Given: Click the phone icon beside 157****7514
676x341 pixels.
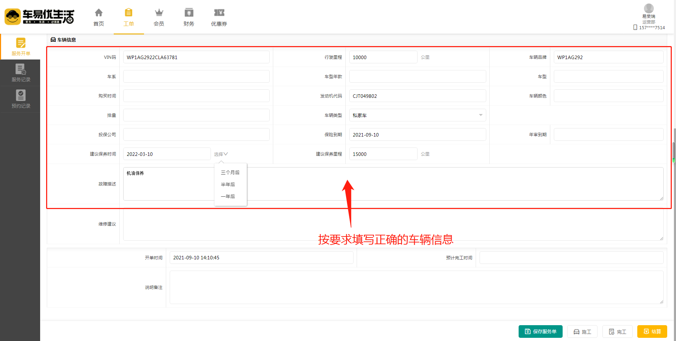Looking at the screenshot, I should pyautogui.click(x=635, y=27).
